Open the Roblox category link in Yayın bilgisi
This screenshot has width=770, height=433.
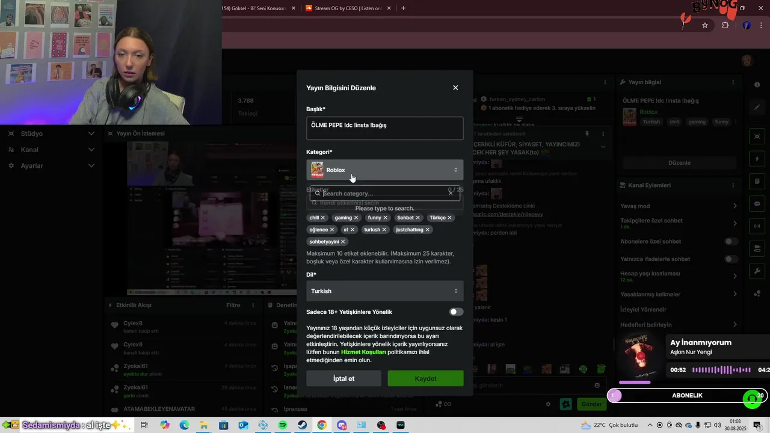coord(648,112)
